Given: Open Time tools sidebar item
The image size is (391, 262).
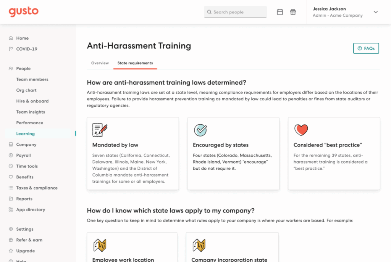Looking at the screenshot, I should [x=27, y=166].
